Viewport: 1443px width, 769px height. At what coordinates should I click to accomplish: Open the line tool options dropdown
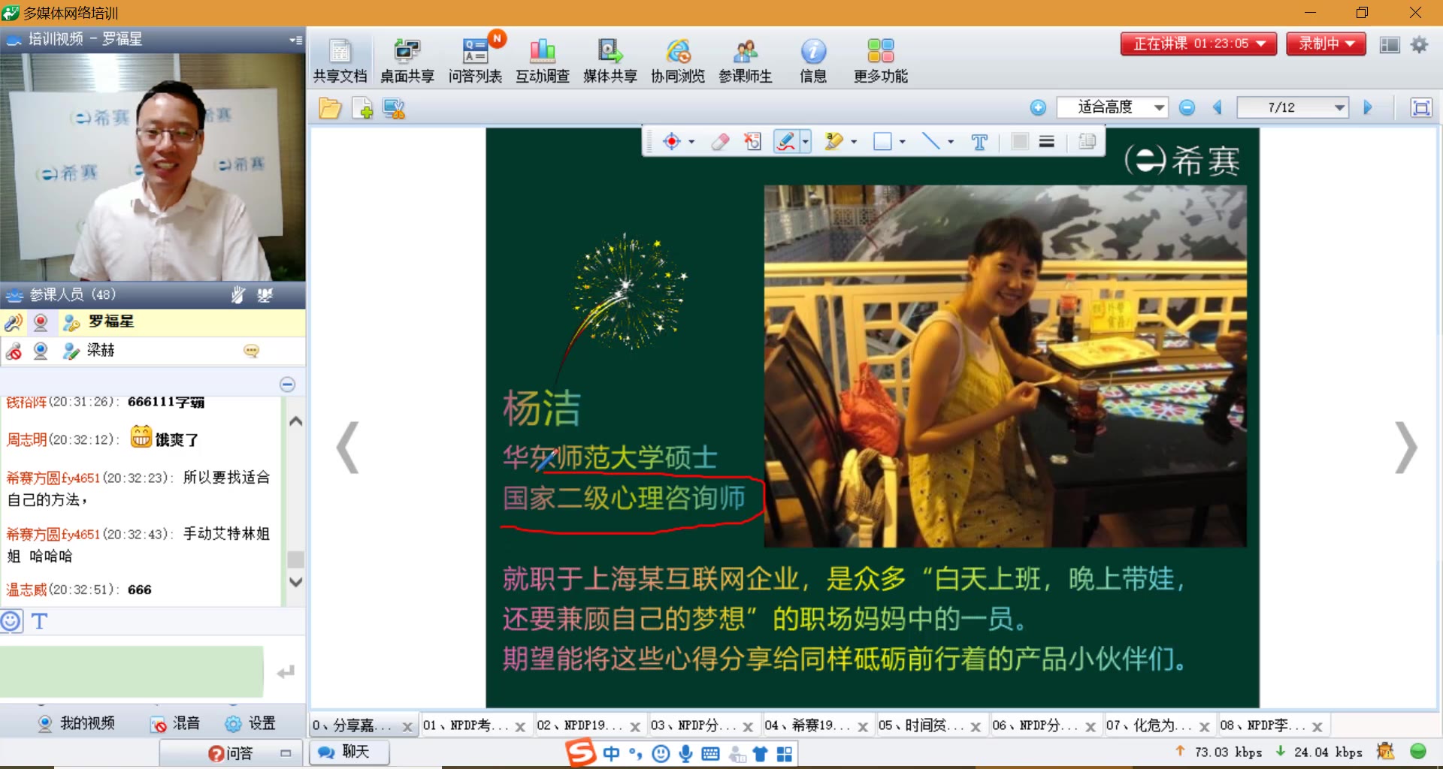(951, 142)
